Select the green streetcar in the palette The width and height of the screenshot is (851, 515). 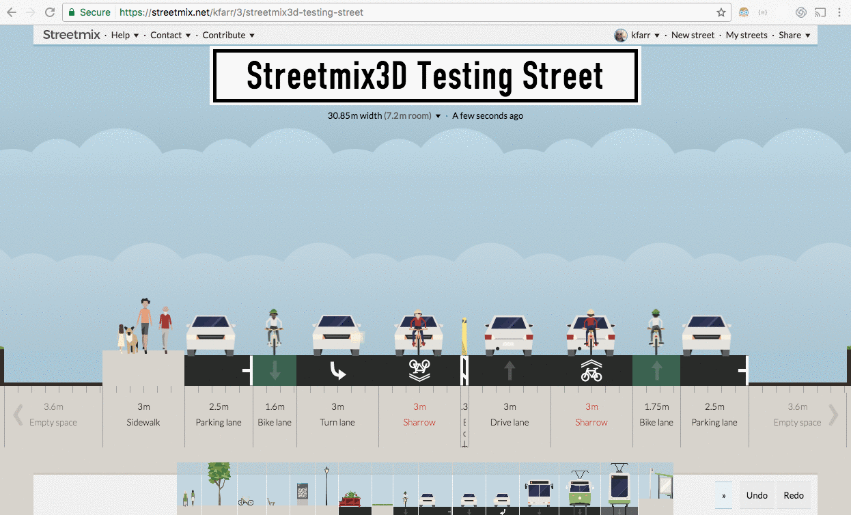tap(580, 490)
